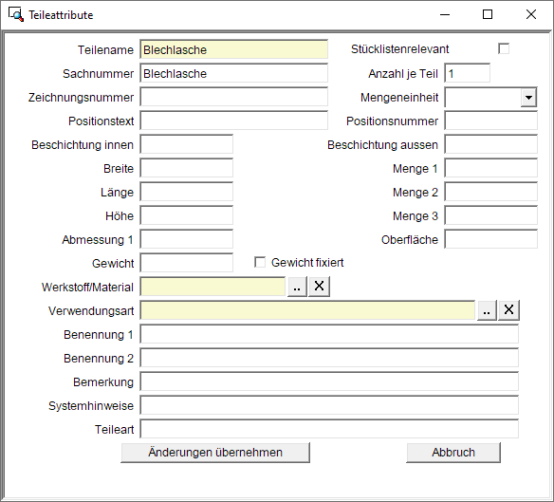The width and height of the screenshot is (554, 502).
Task: Focus the Beschichtung aussen field
Action: tap(490, 144)
